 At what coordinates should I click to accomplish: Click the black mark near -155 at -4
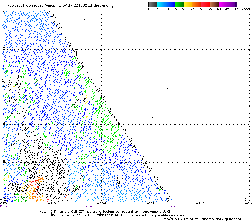pos(168,88)
